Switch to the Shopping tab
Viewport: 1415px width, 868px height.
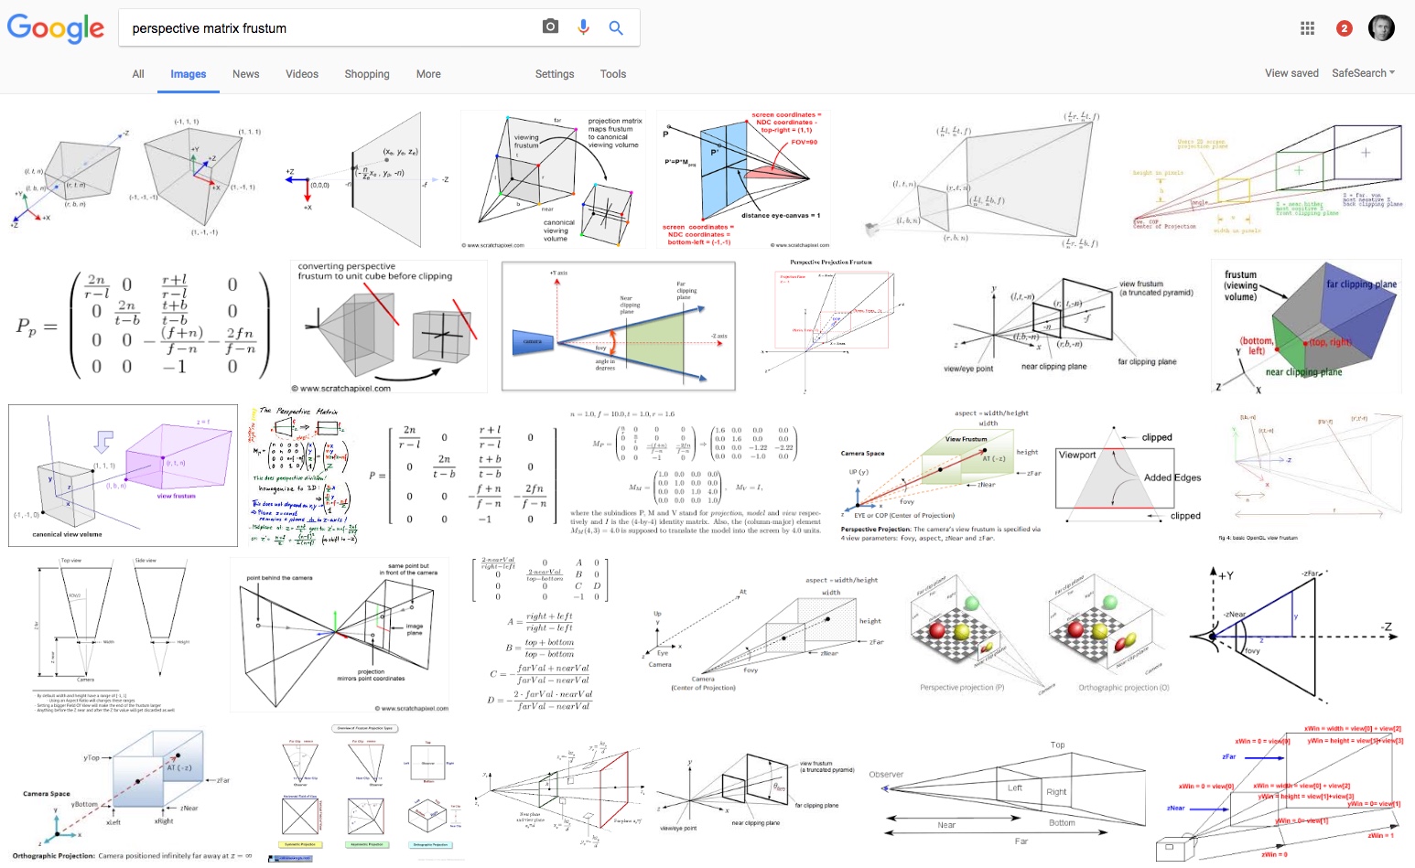[366, 74]
